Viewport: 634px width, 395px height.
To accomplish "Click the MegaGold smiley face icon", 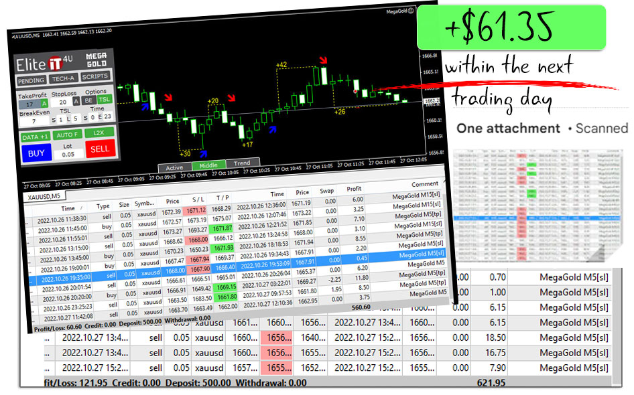I will [411, 11].
